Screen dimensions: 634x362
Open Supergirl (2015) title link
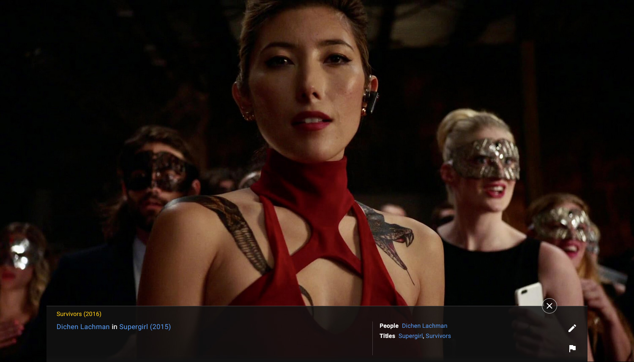(x=145, y=327)
